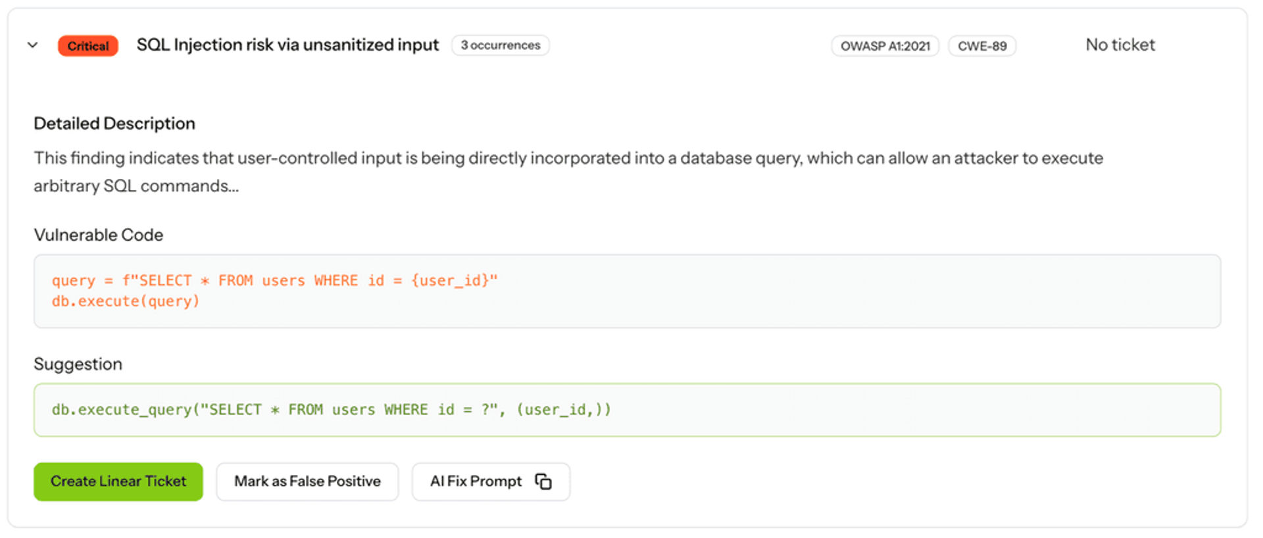Click the vulnerable f-string query code line

(275, 281)
